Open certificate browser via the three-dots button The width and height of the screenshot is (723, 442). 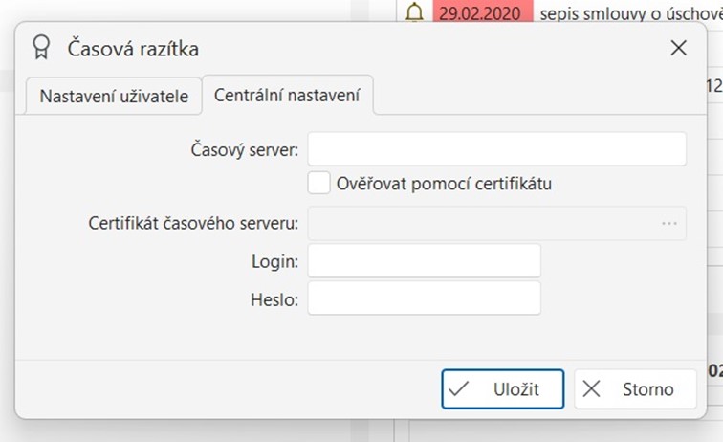669,224
